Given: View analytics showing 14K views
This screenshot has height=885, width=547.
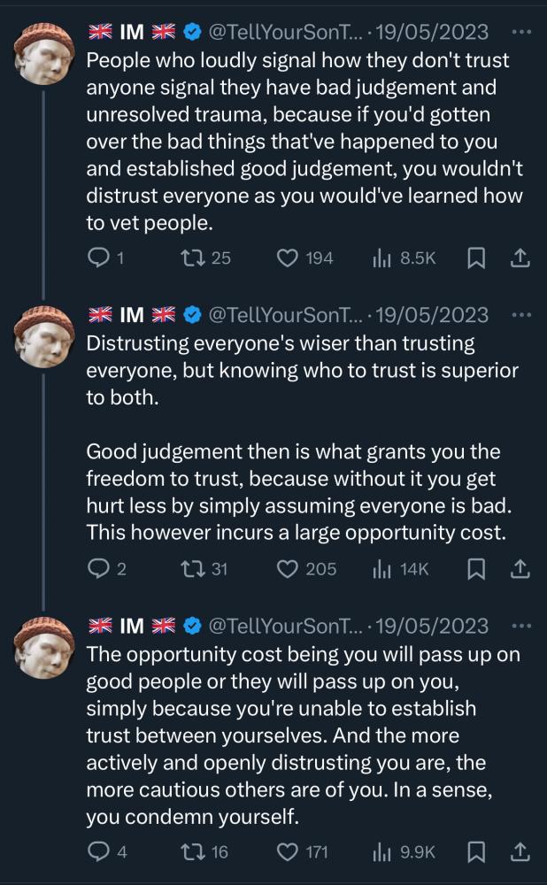Looking at the screenshot, I should pos(401,569).
